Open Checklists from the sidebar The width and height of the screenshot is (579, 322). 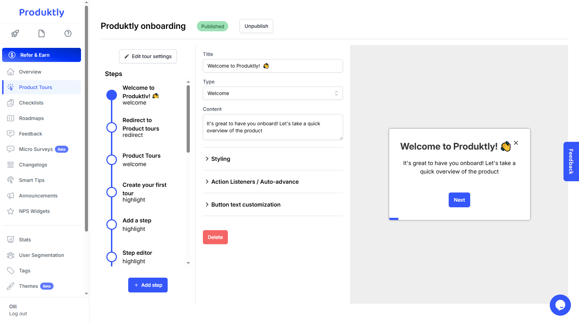click(31, 103)
